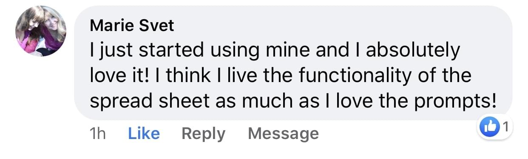Select the Reply text under comment
Image resolution: width=528 pixels, height=159 pixels.
click(203, 134)
